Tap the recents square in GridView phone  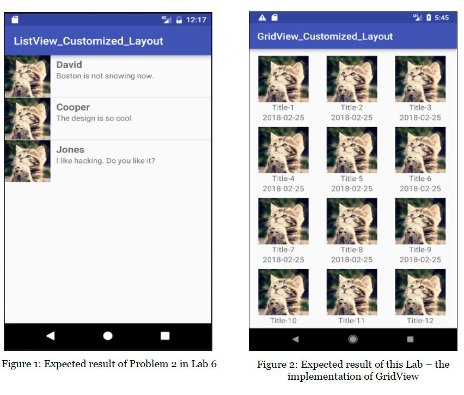[x=410, y=339]
